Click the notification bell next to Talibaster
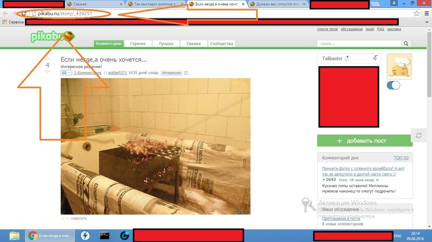The image size is (432, 242). 347,58
